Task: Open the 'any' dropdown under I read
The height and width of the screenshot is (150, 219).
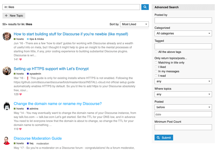Action: click(183, 81)
